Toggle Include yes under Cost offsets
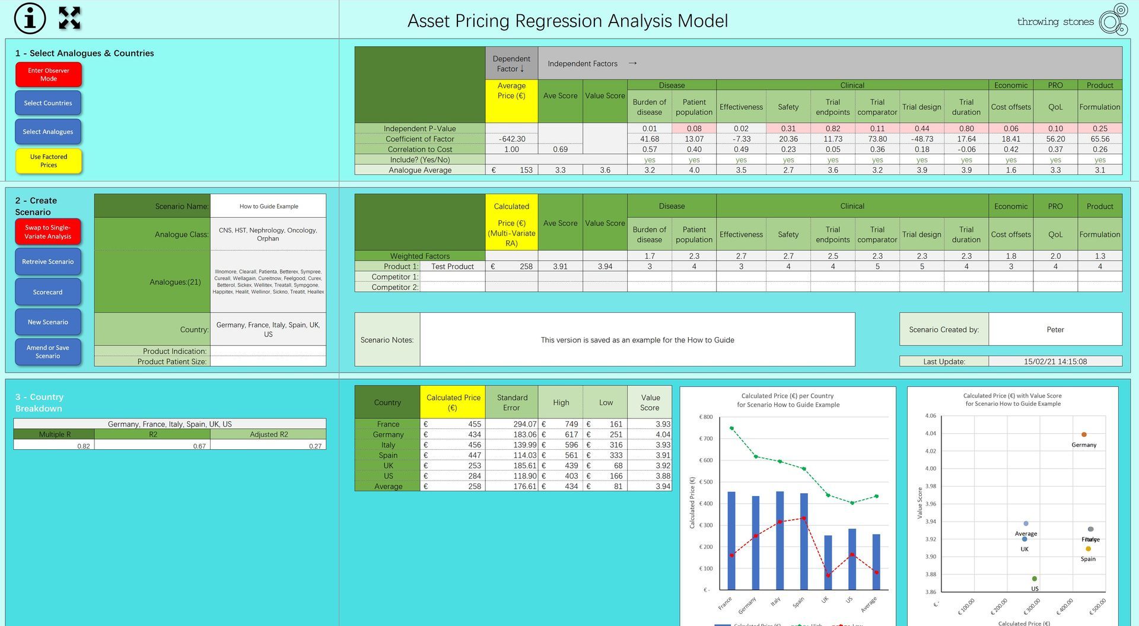This screenshot has height=626, width=1139. [x=1011, y=160]
